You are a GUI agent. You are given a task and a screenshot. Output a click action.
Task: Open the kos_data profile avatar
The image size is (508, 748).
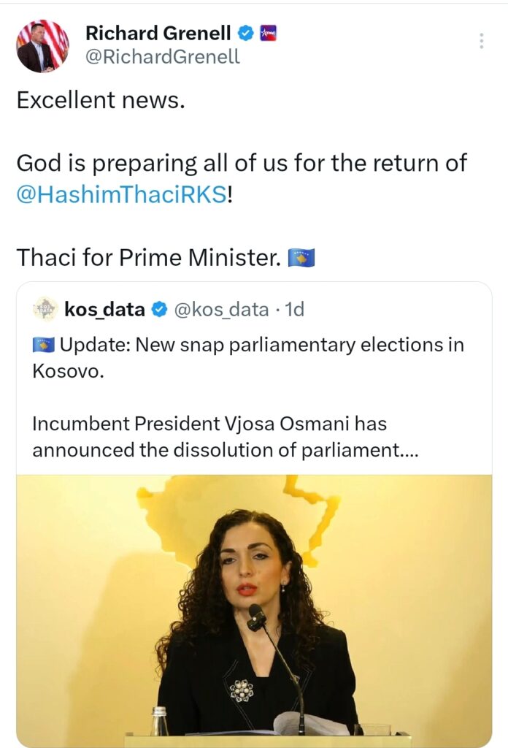45,309
